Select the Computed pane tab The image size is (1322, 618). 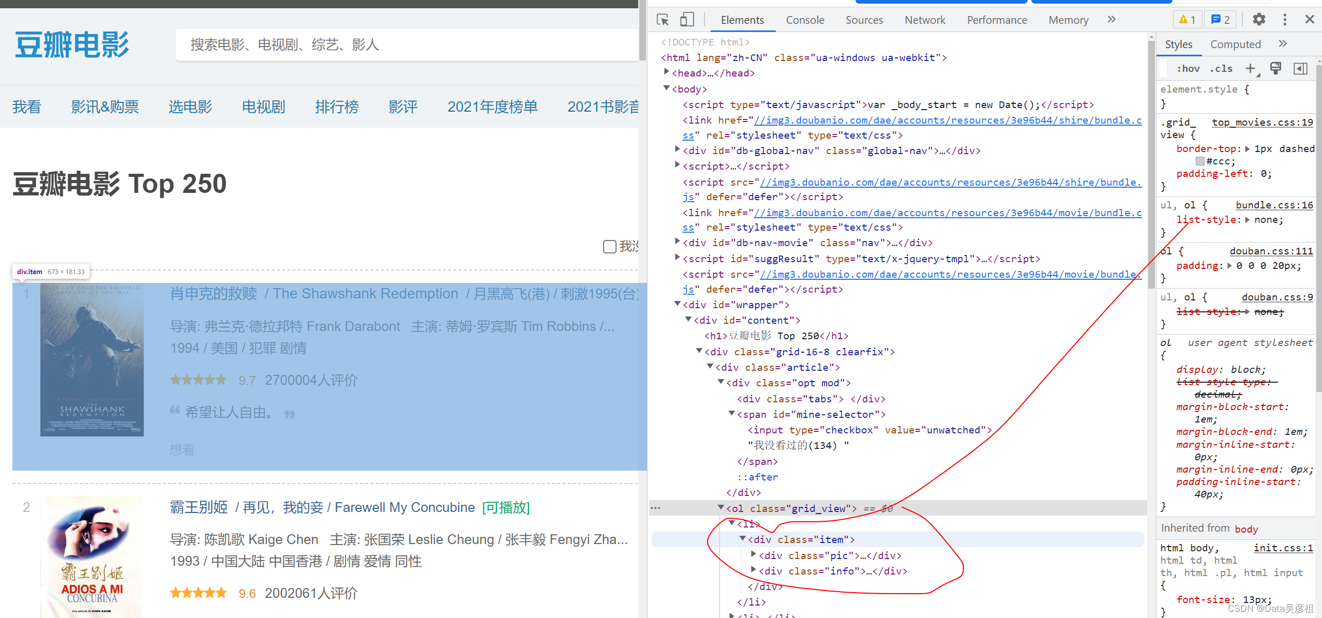(x=1235, y=44)
